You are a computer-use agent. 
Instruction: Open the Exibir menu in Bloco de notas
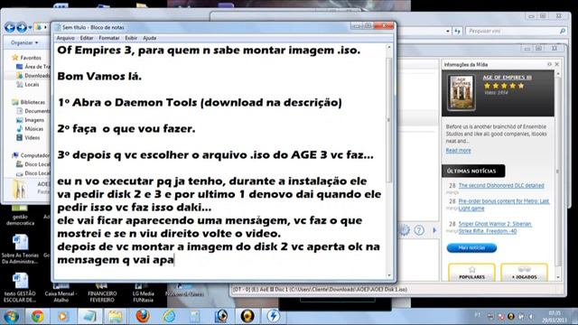tap(131, 38)
